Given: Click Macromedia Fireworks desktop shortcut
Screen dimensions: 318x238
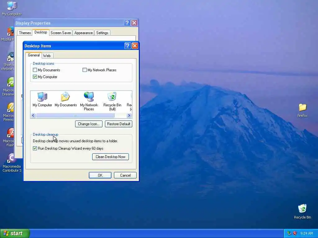Looking at the screenshot, I should coord(8,112).
